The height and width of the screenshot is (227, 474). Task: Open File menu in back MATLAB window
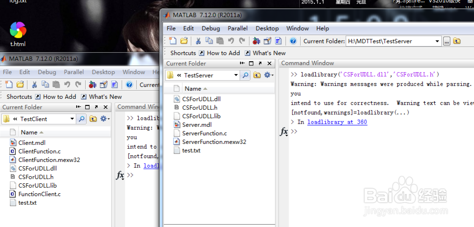click(7, 72)
